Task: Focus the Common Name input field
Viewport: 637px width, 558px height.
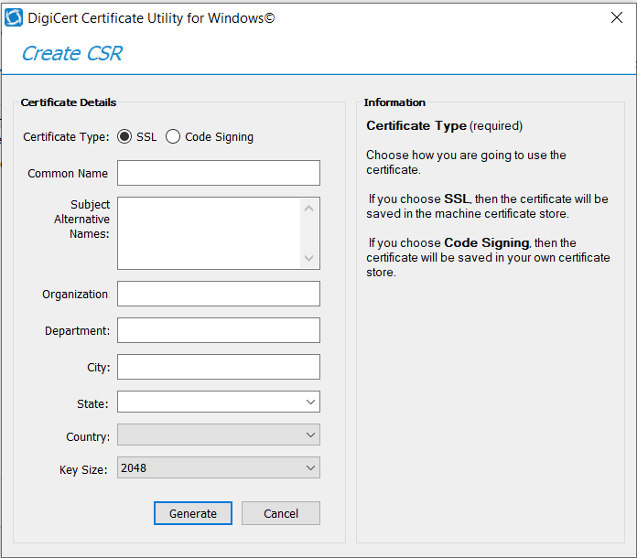Action: (x=218, y=173)
